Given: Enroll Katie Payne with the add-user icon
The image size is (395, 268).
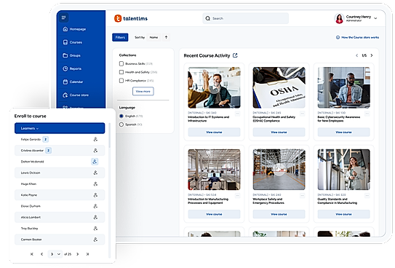Looking at the screenshot, I should [x=95, y=195].
